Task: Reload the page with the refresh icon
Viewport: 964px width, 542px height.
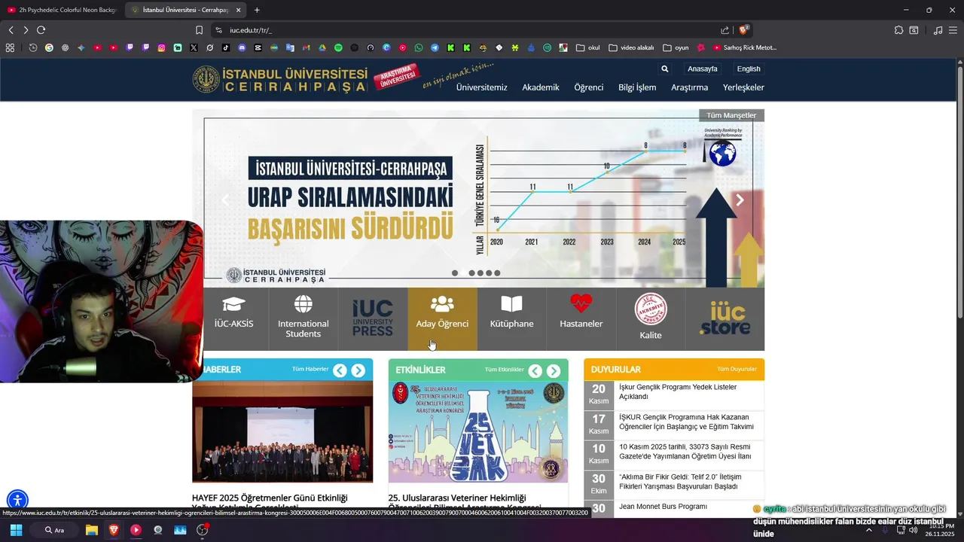Action: (x=41, y=30)
